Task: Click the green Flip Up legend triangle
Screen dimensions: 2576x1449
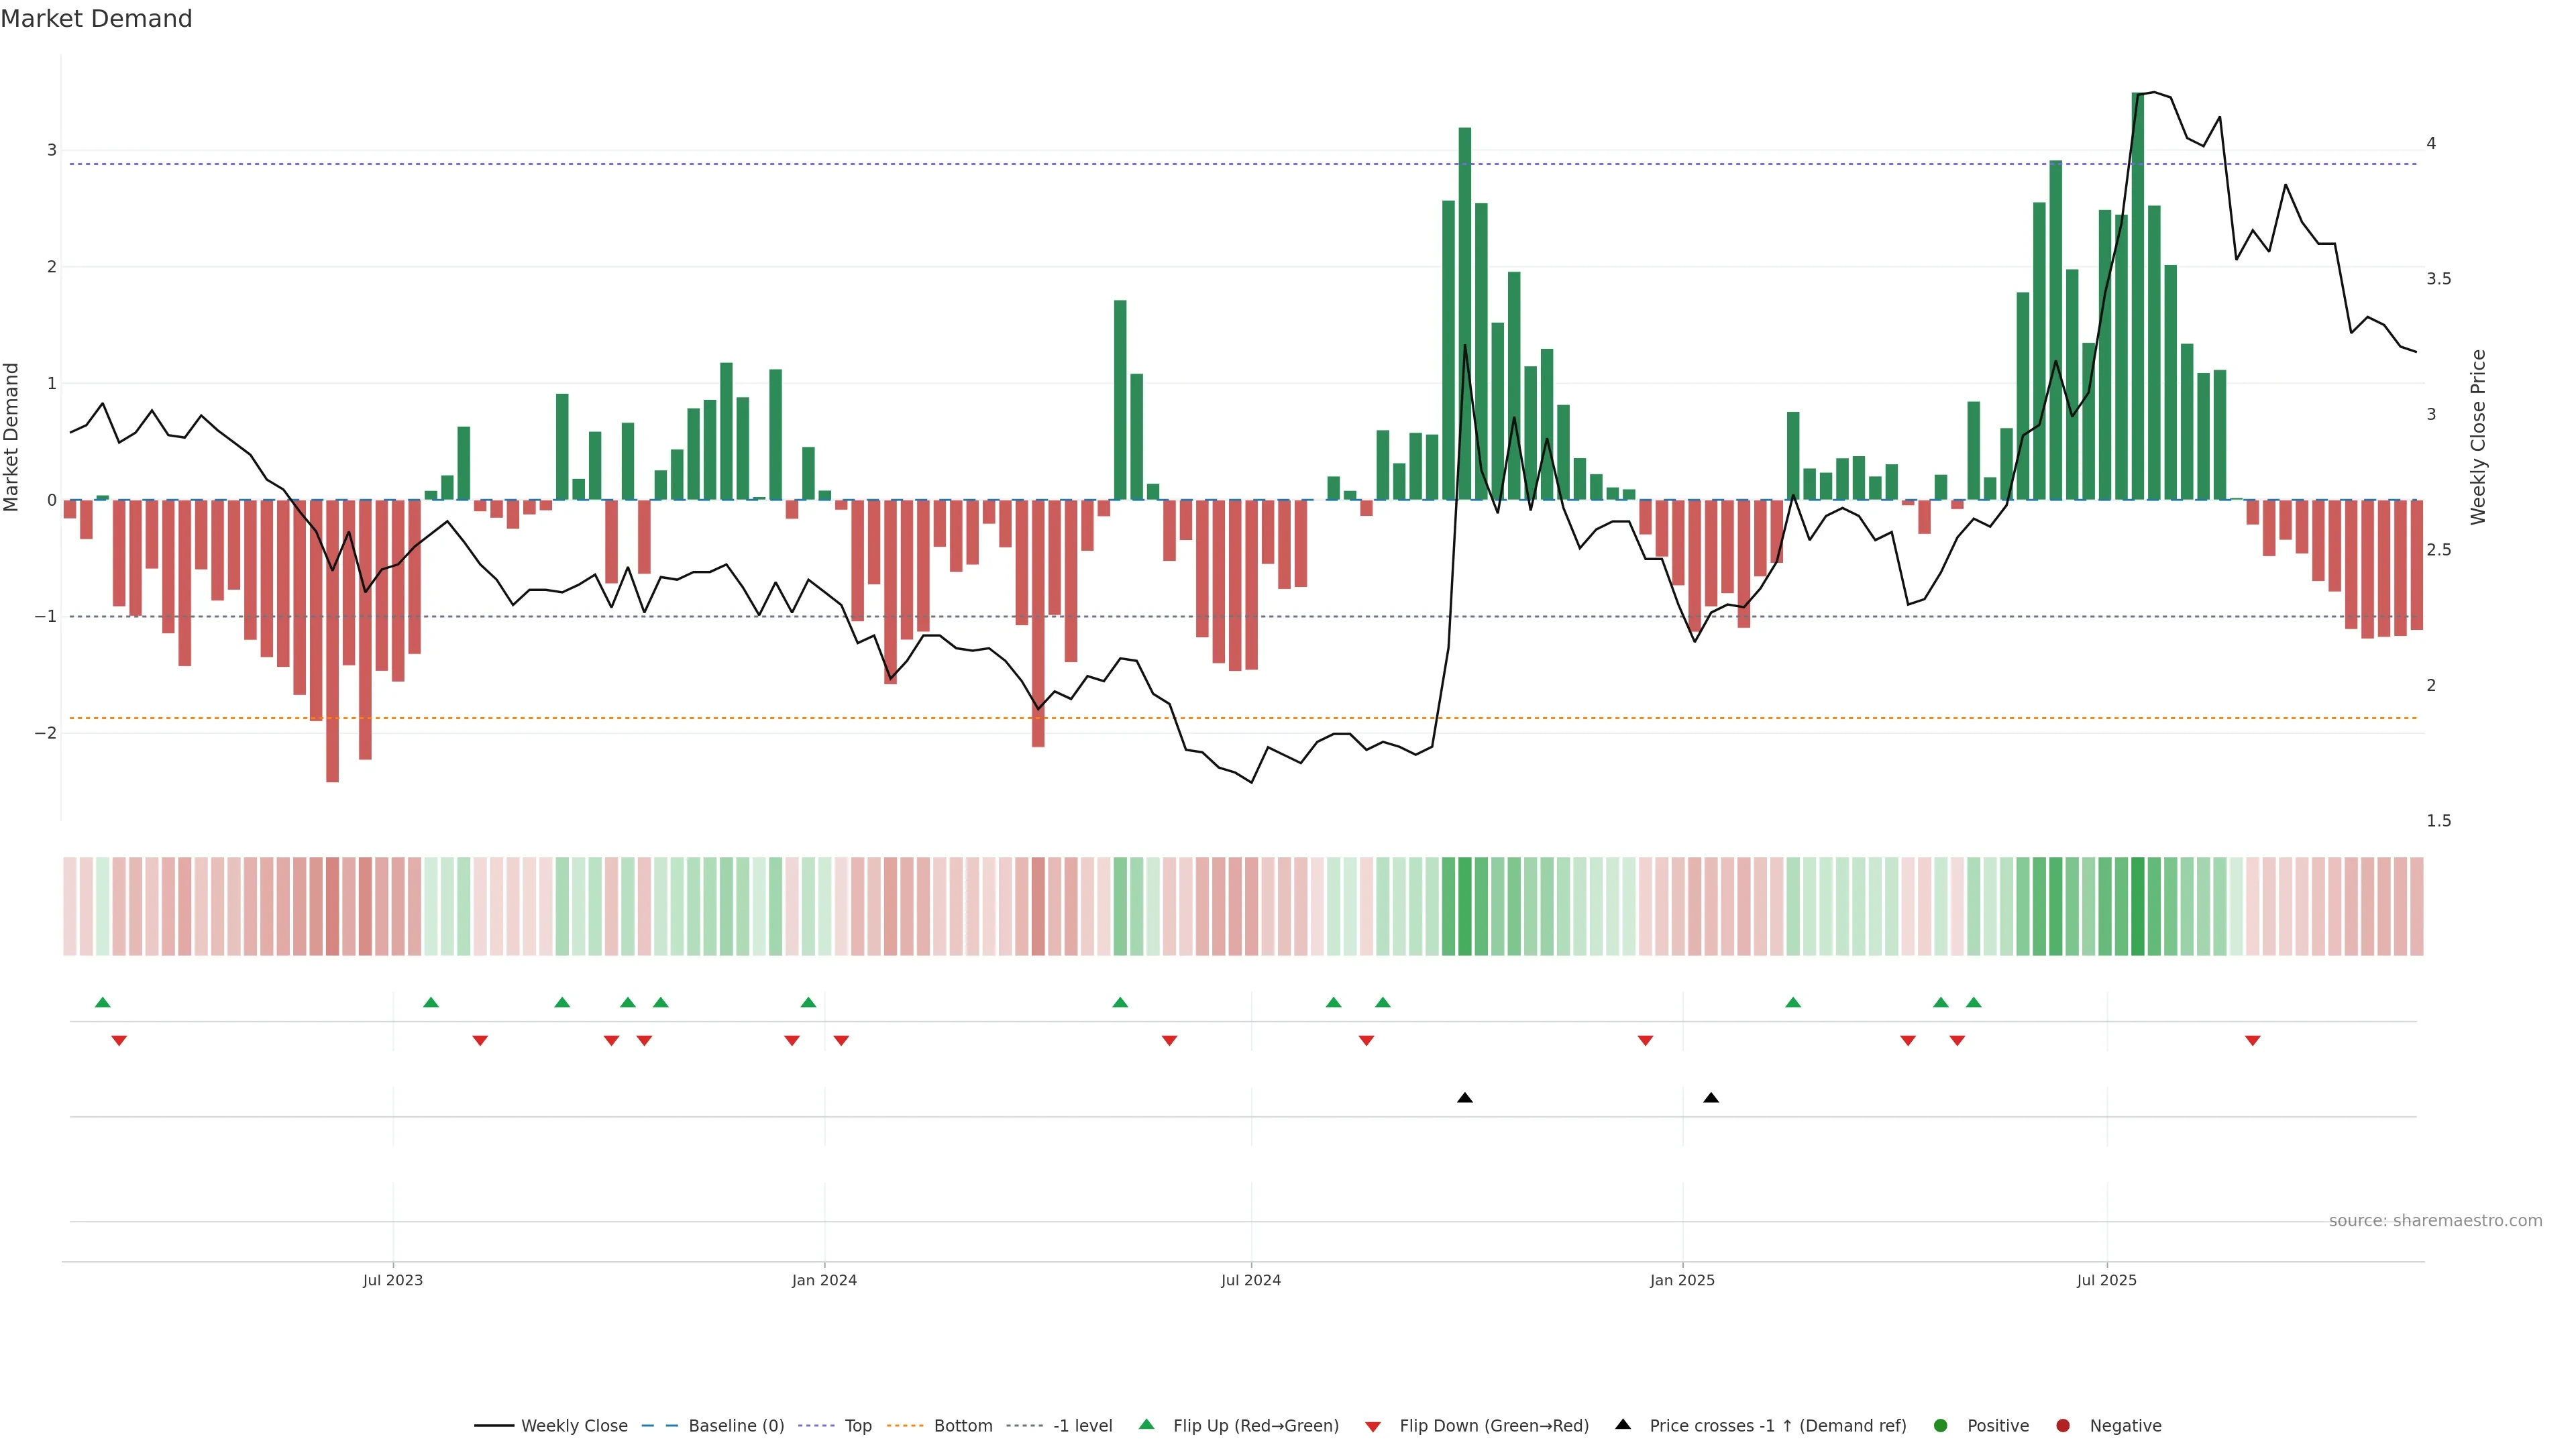Action: 1147,1424
